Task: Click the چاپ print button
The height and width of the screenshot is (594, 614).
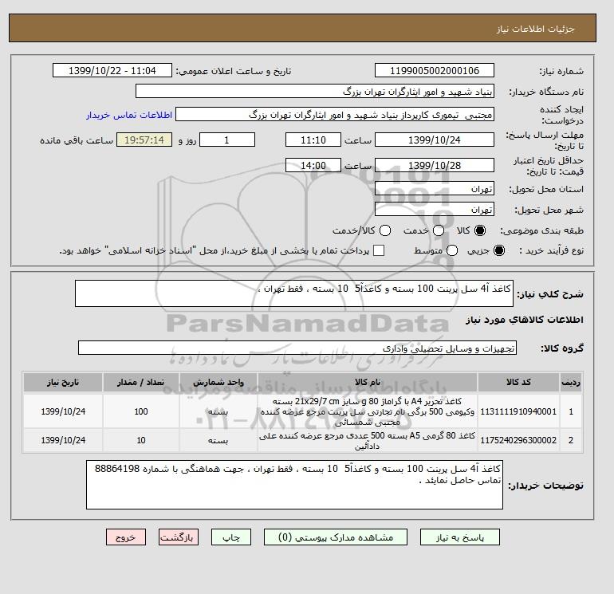Action: click(231, 537)
